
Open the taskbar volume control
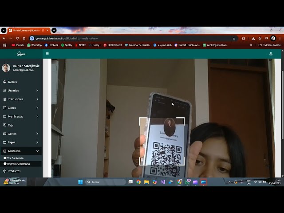[x=260, y=182]
